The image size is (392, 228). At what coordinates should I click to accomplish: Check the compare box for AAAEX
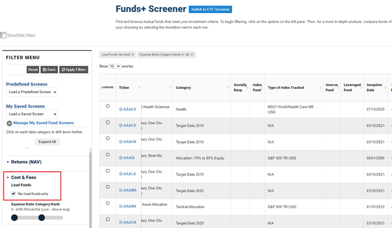pyautogui.click(x=108, y=106)
